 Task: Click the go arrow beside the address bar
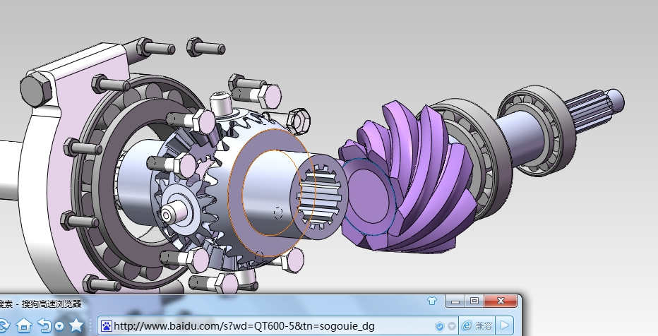pyautogui.click(x=505, y=326)
